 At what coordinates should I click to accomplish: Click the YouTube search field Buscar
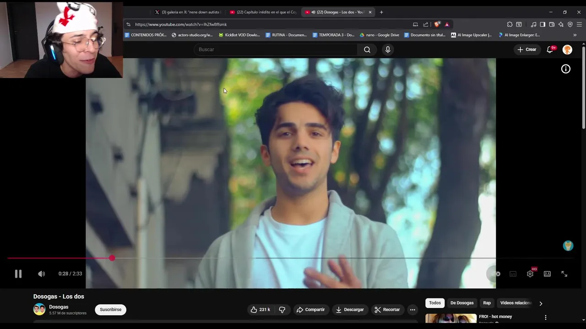coord(276,49)
